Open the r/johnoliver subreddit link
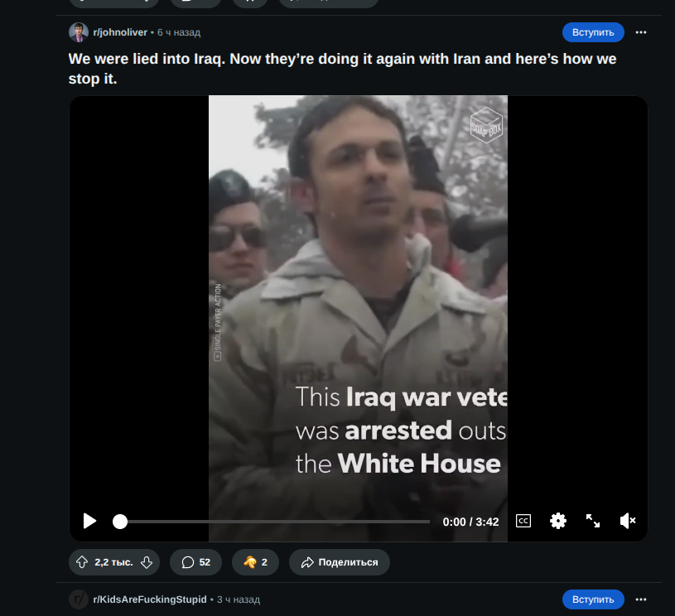Viewport: 675px width, 616px height. [x=120, y=32]
